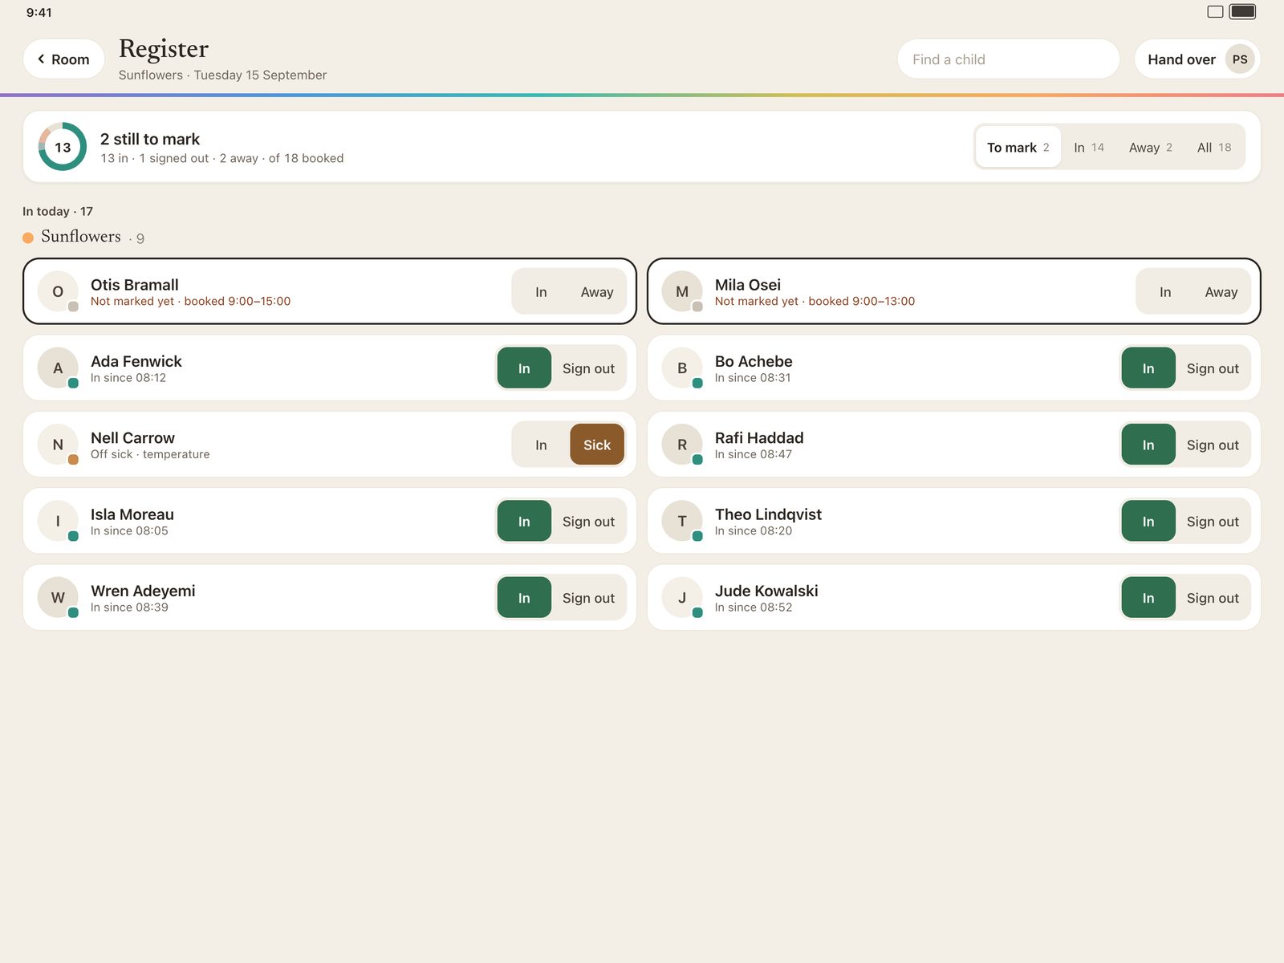Click the battery icon in status bar
1284x963 pixels.
(x=1243, y=11)
